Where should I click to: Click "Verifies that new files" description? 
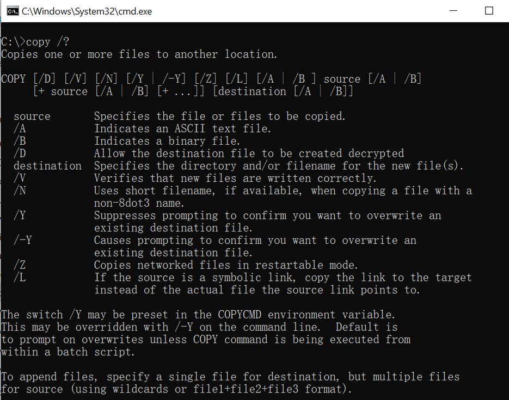(235, 179)
